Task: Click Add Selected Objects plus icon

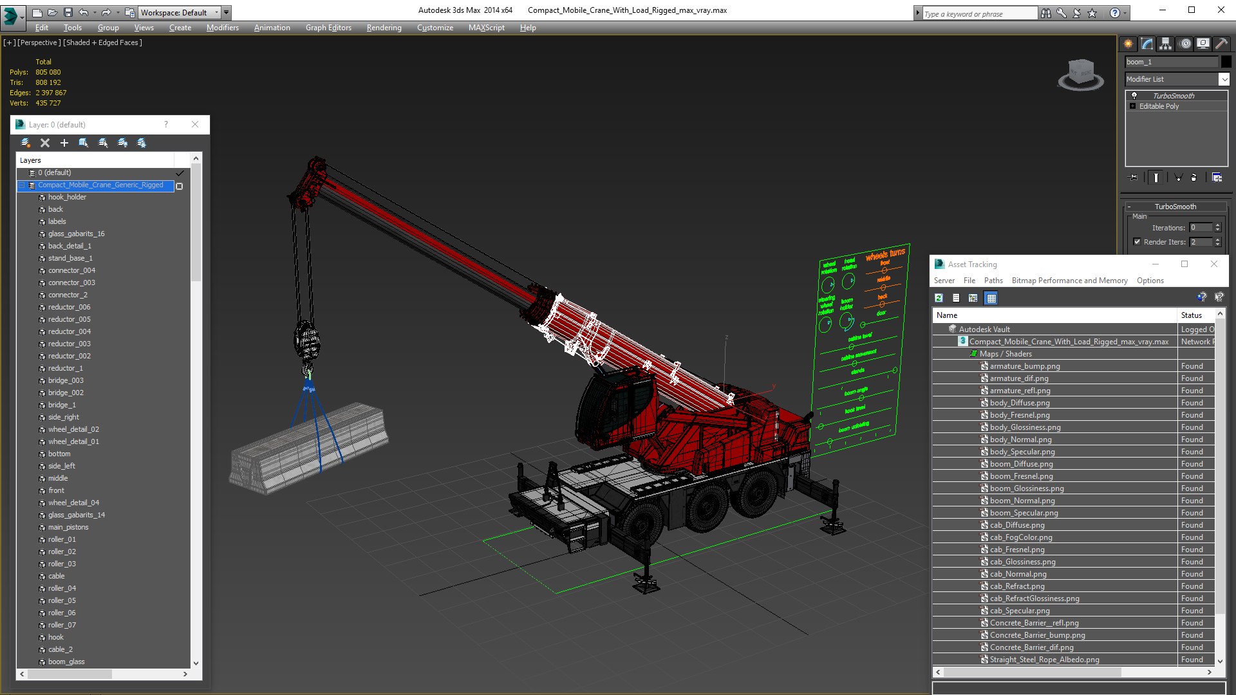Action: [64, 143]
